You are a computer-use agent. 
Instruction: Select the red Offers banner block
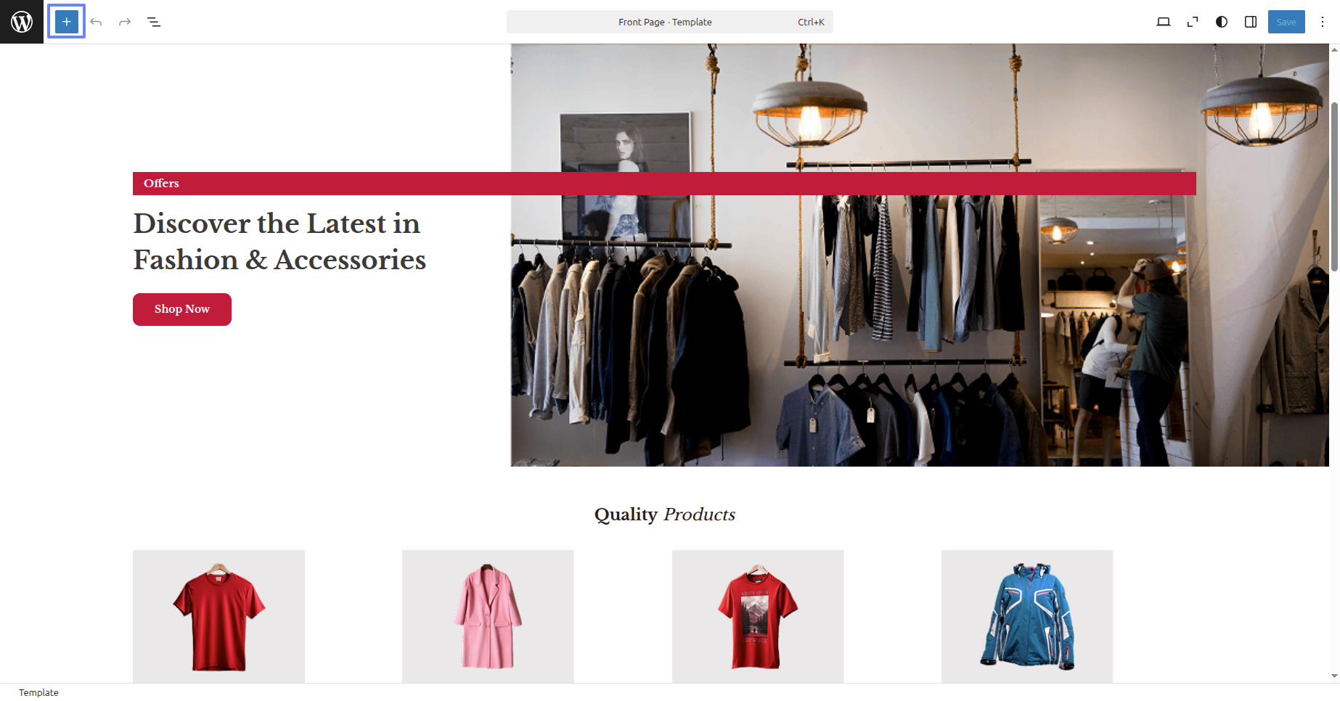click(664, 184)
